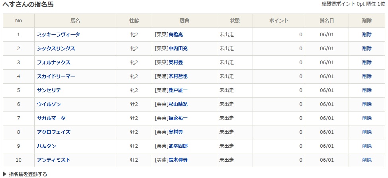Open horse link サンセリテ
This screenshot has height=178, width=388.
point(49,90)
